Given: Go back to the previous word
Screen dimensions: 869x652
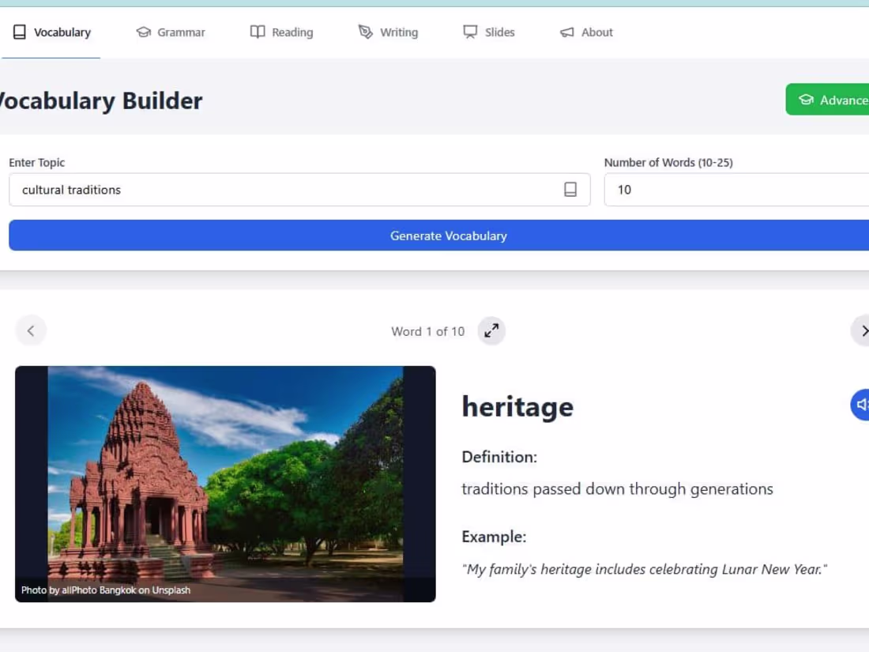Looking at the screenshot, I should point(31,330).
